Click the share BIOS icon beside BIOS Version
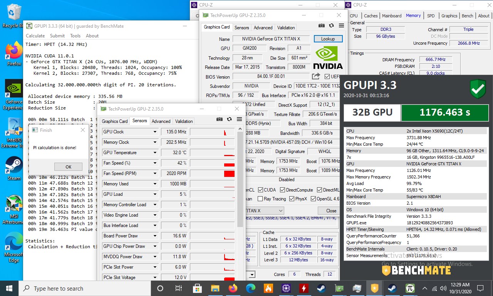Screen dimensions: 493x296 pos(316,76)
